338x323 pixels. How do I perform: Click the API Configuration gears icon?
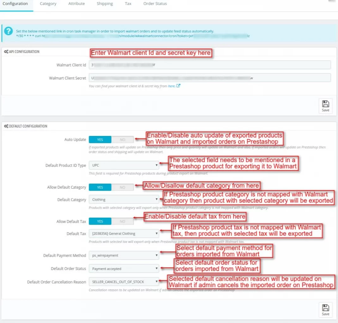click(x=6, y=52)
